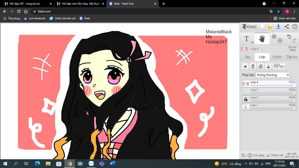Image resolution: width=299 pixels, height=168 pixels.
Task: Open an image file with folder icon
Action: [x=270, y=27]
